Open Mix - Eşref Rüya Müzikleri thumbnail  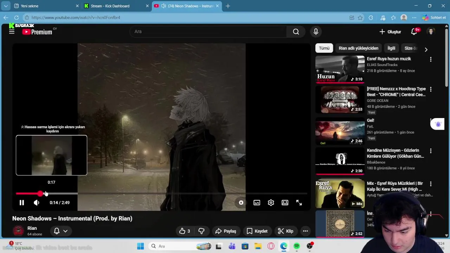point(340,194)
